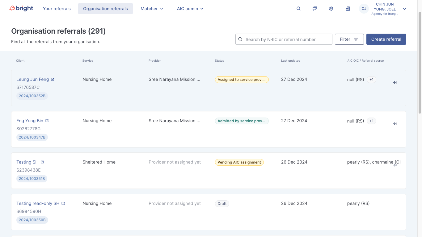
Task: Click the +1 badge on Eng Yong Bin row
Action: (x=371, y=121)
